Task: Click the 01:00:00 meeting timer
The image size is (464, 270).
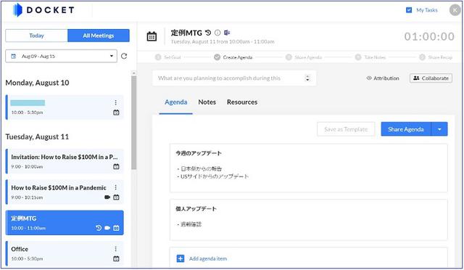Action: (429, 36)
